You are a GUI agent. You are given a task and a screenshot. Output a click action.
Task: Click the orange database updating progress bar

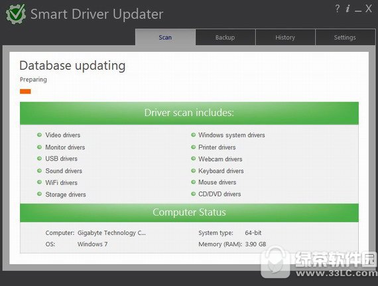(x=25, y=92)
